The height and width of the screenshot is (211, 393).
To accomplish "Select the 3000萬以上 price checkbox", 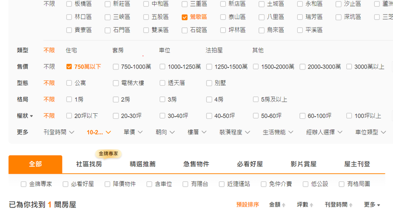I will (x=349, y=67).
